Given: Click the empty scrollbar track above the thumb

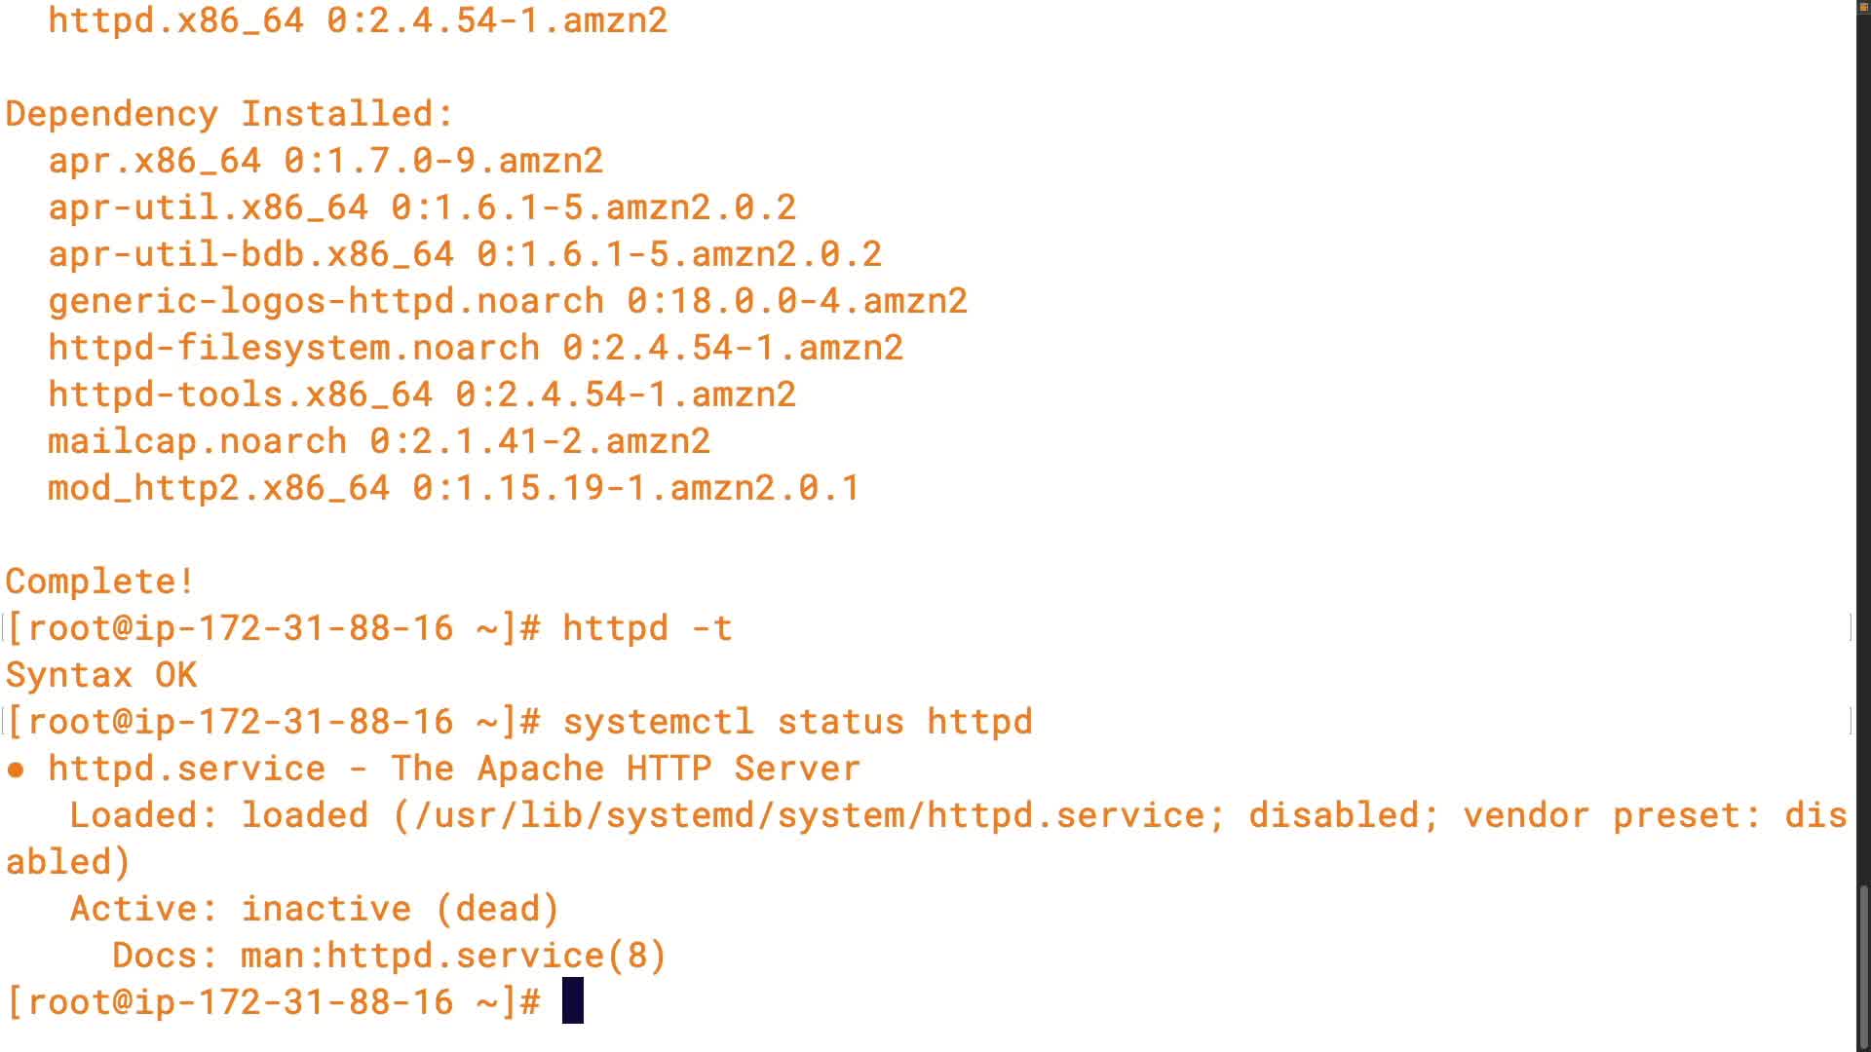Looking at the screenshot, I should pyautogui.click(x=1863, y=438).
